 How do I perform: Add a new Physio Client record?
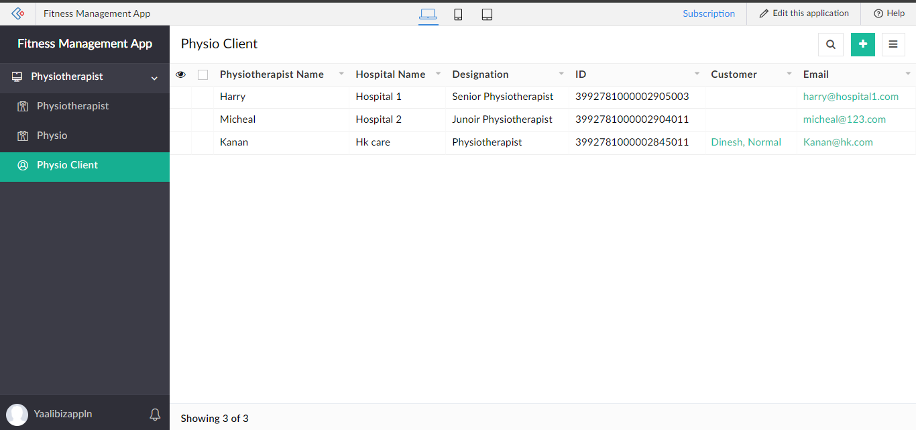[x=863, y=44]
